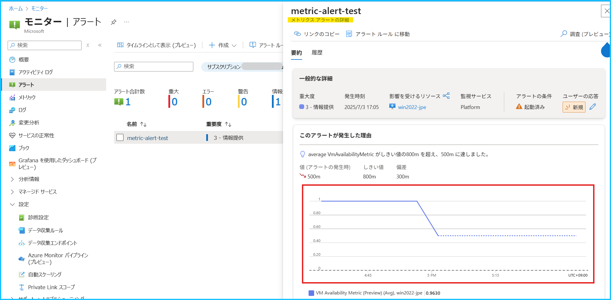Pin the モニター page with pin icon
The width and height of the screenshot is (611, 300).
114,22
